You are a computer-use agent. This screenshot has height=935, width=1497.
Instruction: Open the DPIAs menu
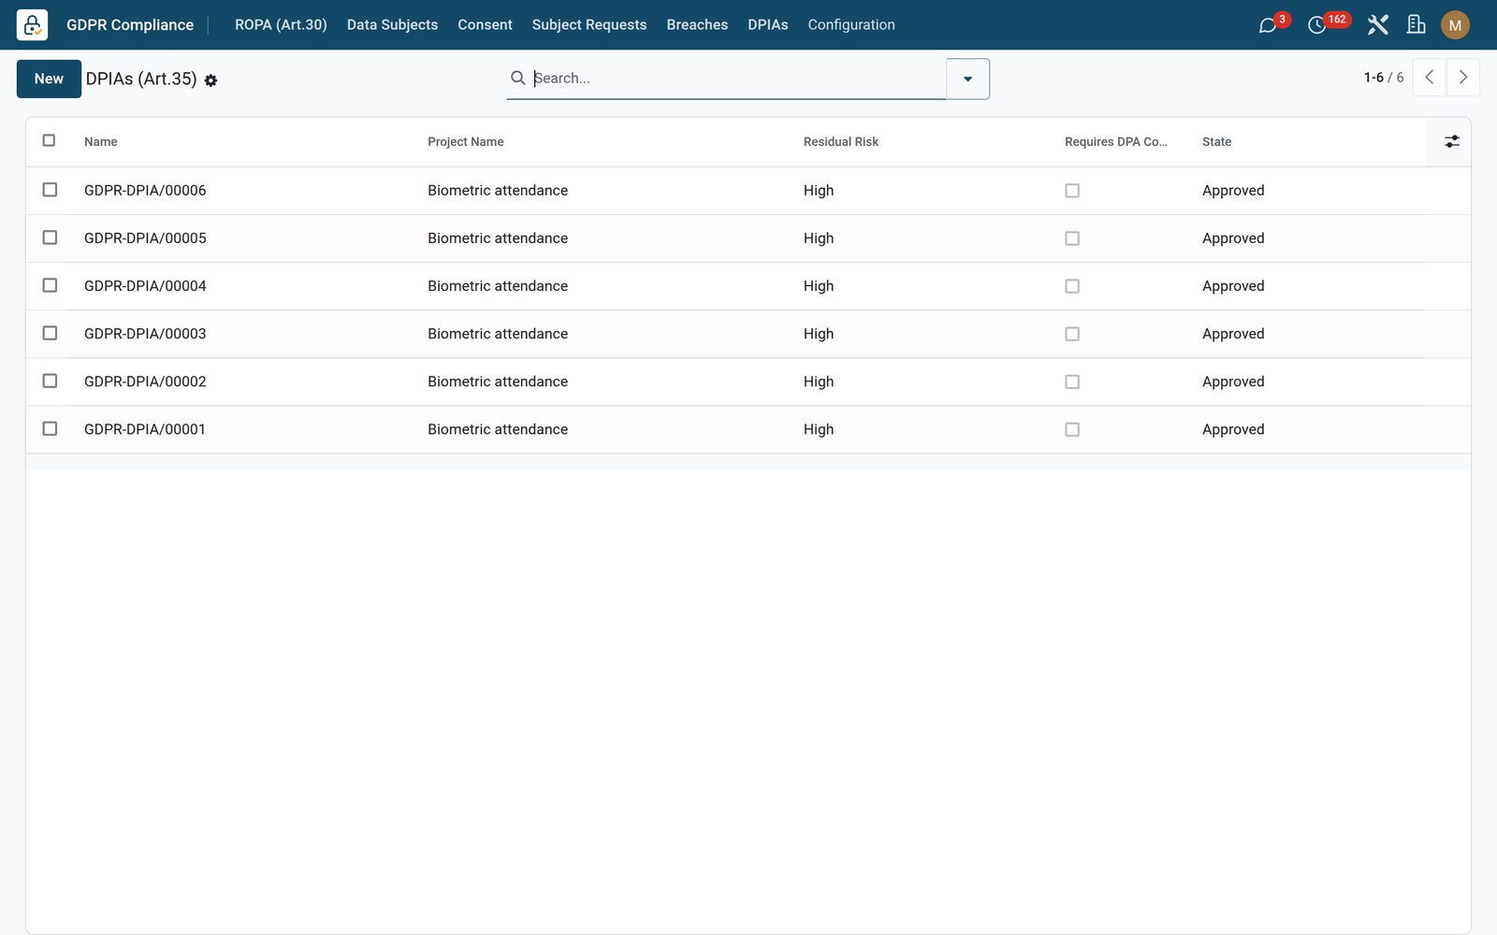point(768,25)
